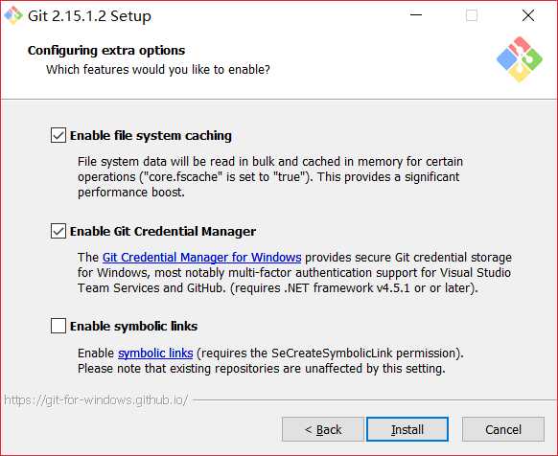
Task: Click the Git icon in the title bar
Action: 13,15
